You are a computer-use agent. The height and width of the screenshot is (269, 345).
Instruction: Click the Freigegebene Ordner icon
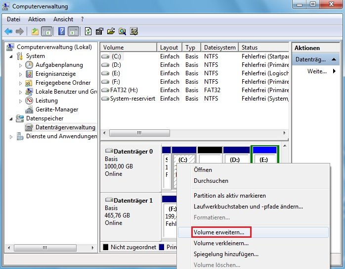click(x=29, y=83)
